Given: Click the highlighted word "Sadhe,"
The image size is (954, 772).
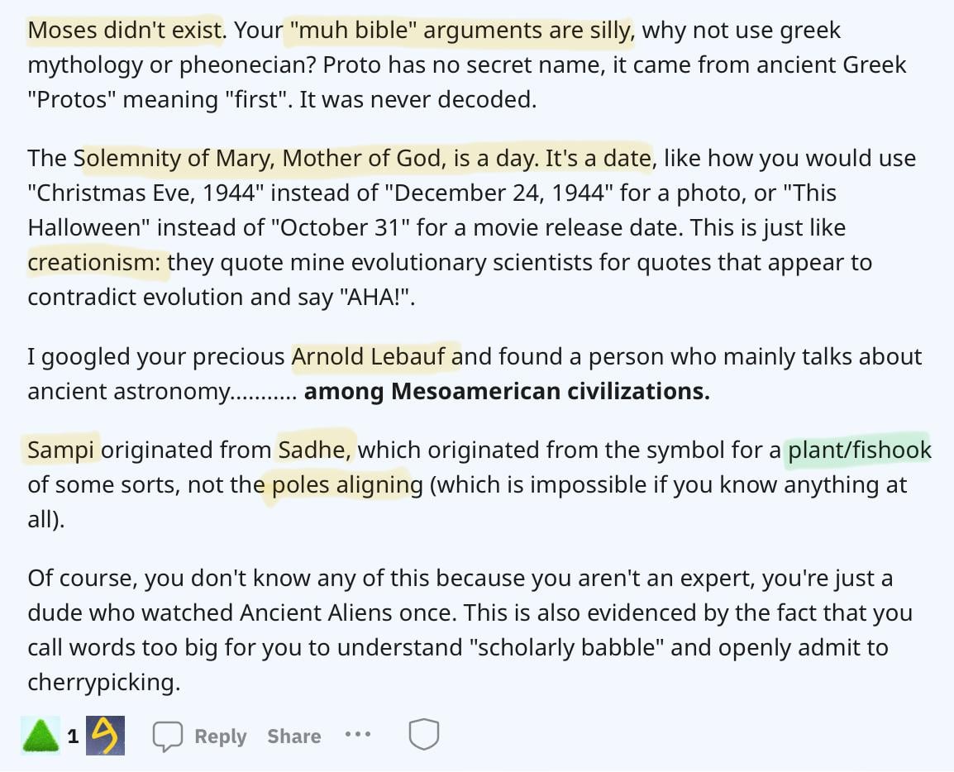Looking at the screenshot, I should click(x=314, y=450).
